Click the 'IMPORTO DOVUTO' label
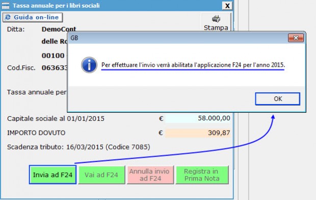 tap(36, 133)
